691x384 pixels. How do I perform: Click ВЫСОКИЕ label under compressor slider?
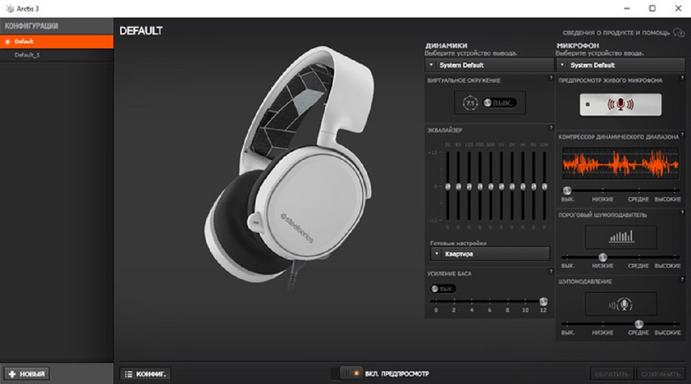667,200
